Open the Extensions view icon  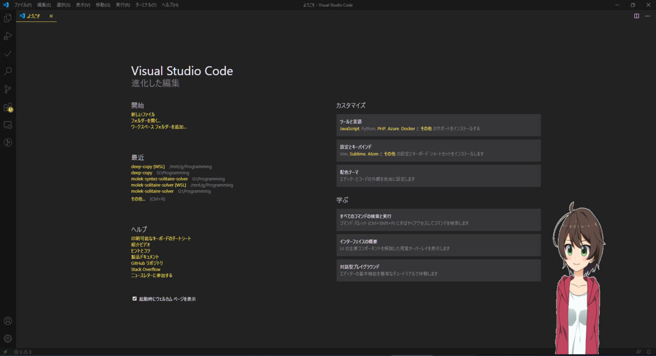click(8, 107)
